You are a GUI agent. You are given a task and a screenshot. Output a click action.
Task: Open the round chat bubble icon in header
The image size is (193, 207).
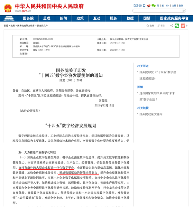pos(140,5)
